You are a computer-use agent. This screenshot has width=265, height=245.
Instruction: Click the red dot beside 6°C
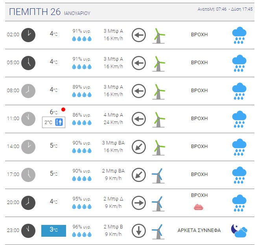(63, 110)
